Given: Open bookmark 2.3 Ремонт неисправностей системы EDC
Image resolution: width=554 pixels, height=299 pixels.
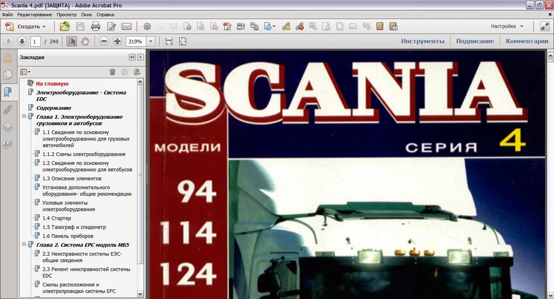Looking at the screenshot, I should tap(86, 272).
